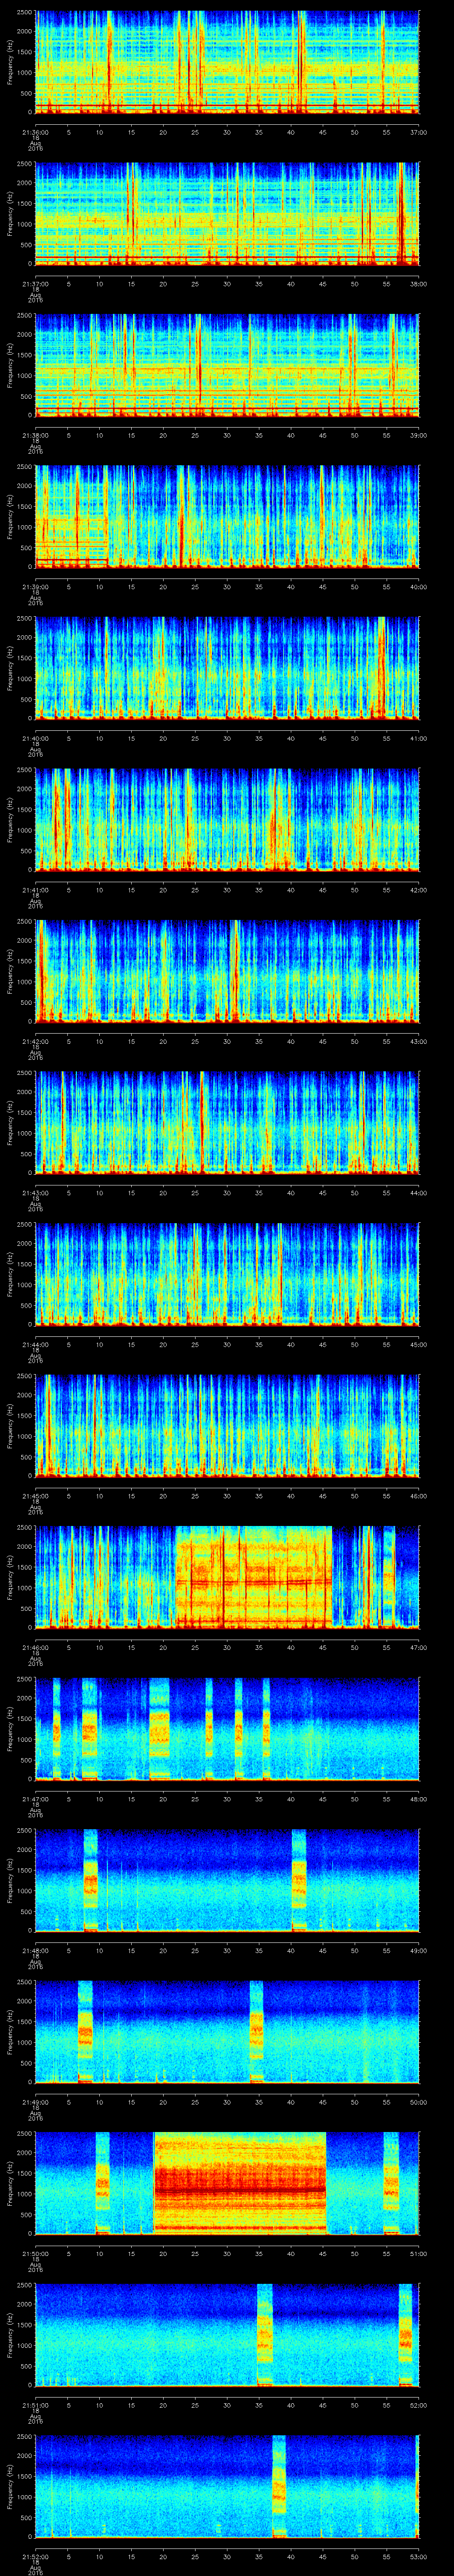Select the wide noise block in 21:46 spectrogram
Viewport: 454px width, 2576px height.
[x=254, y=1577]
